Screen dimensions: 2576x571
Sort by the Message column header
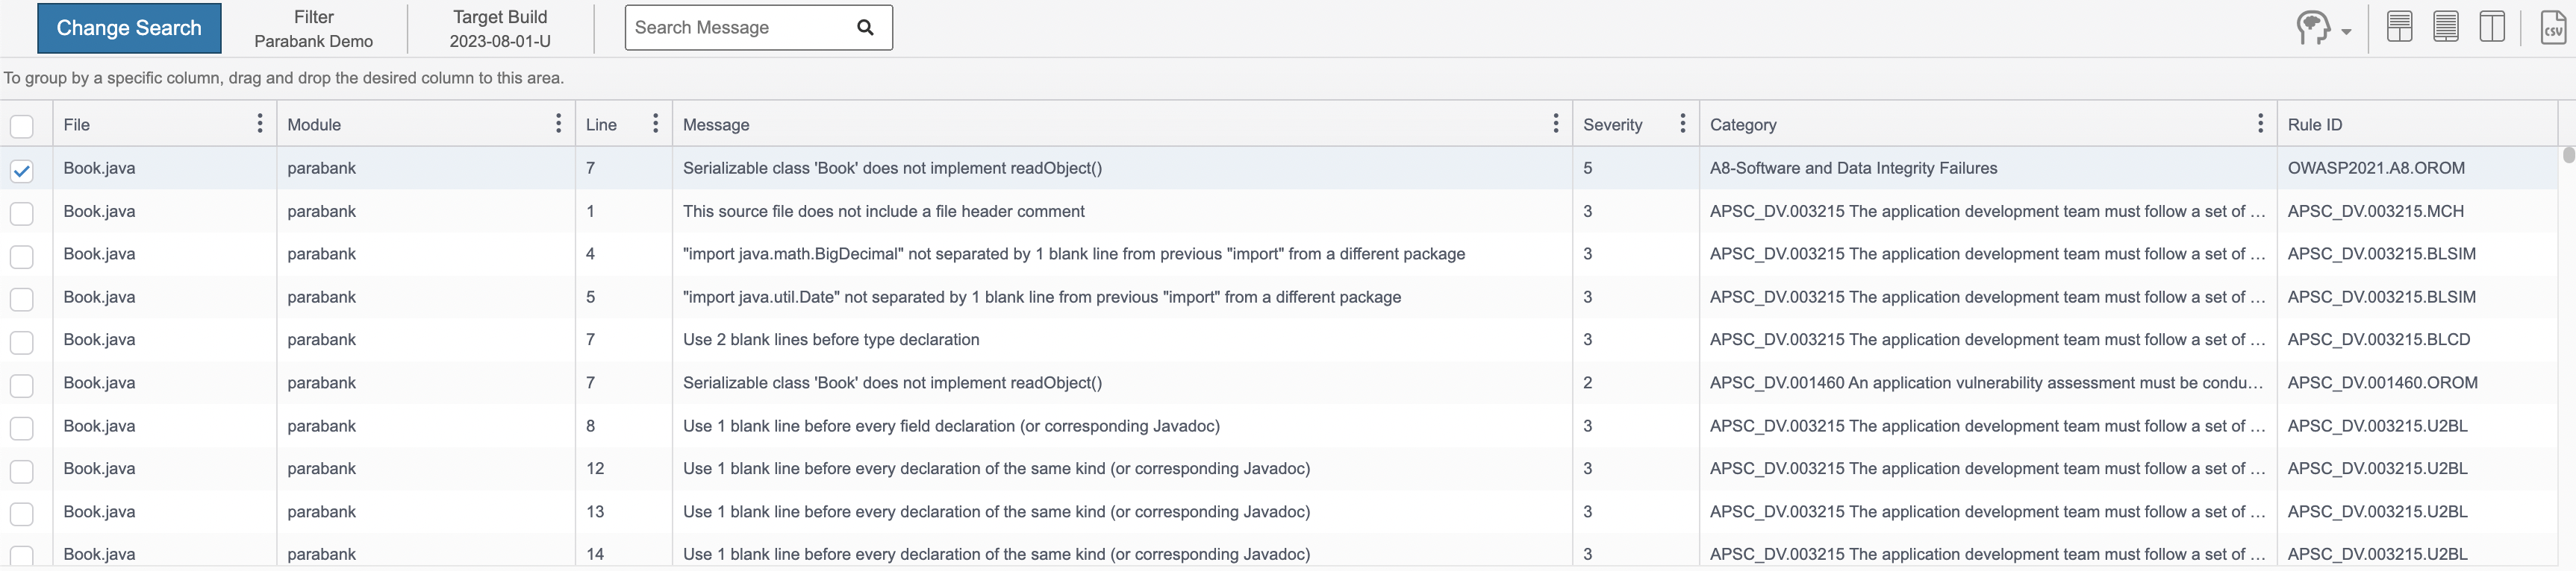[x=716, y=124]
